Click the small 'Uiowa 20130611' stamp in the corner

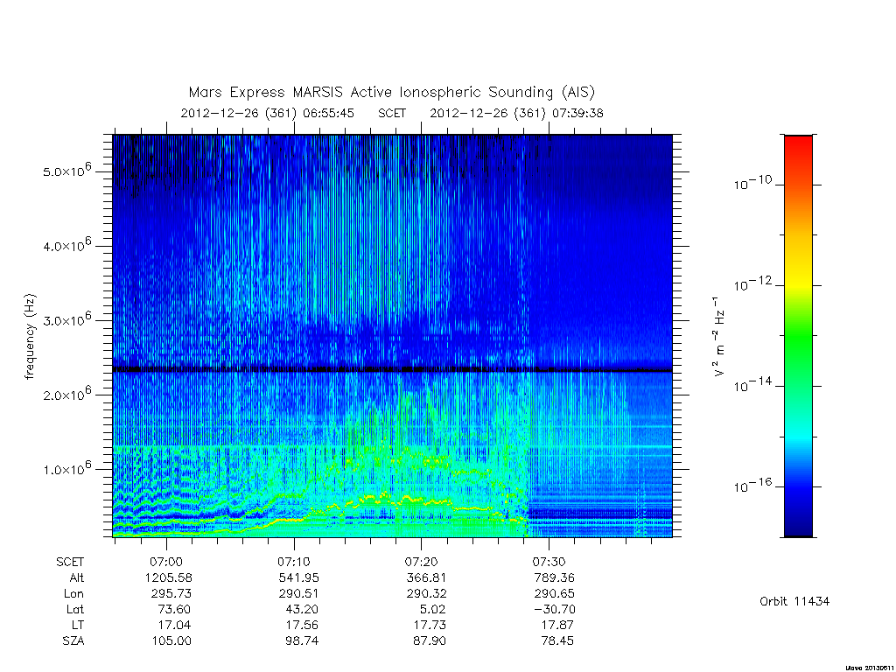coord(870,668)
